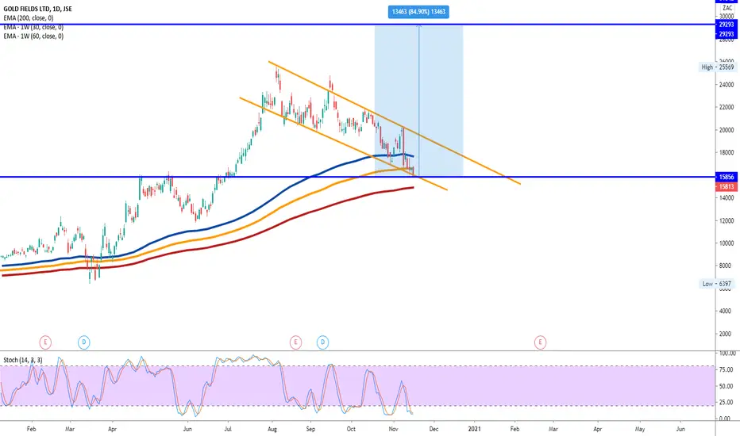Screen dimensions: 740x436
Task: Select the red 15813 last price label
Action: click(727, 186)
